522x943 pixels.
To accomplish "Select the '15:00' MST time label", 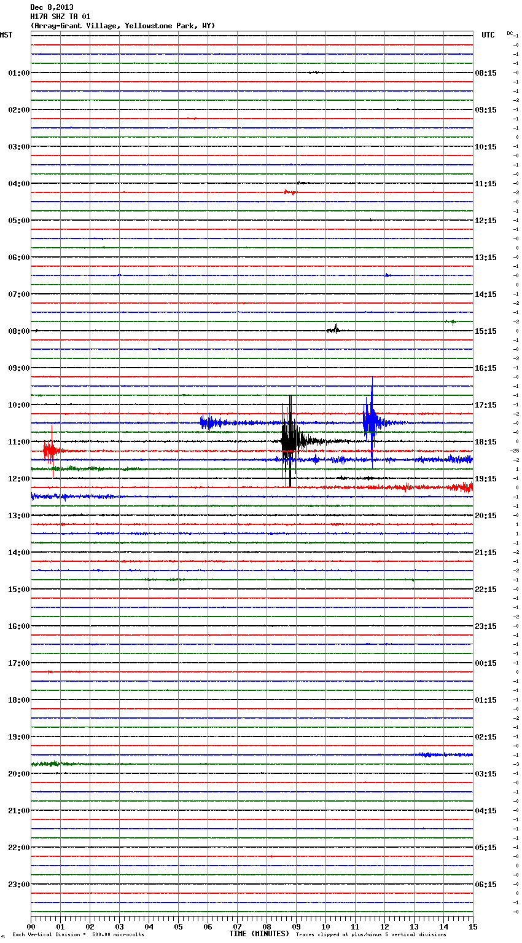I will [19, 590].
